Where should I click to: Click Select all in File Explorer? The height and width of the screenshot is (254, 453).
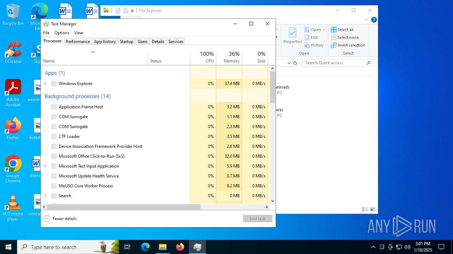[x=342, y=30]
